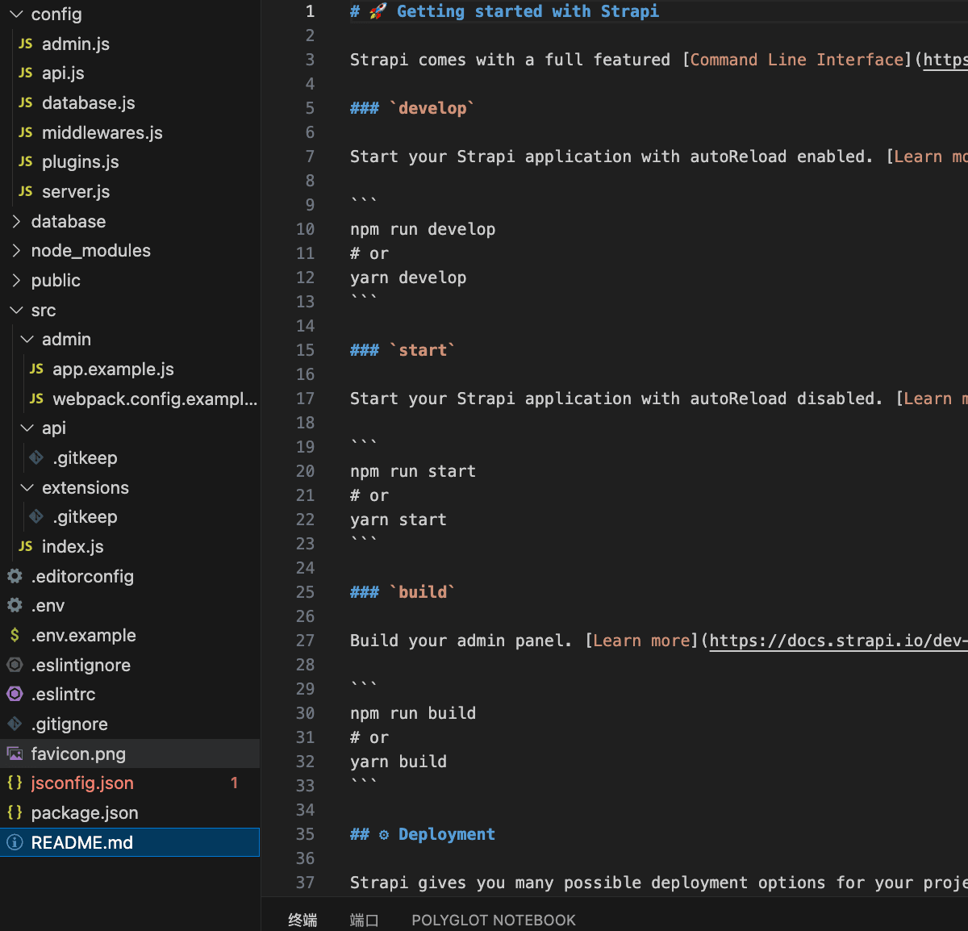The image size is (968, 931).
Task: Collapse the api folder under src
Action: (27, 428)
